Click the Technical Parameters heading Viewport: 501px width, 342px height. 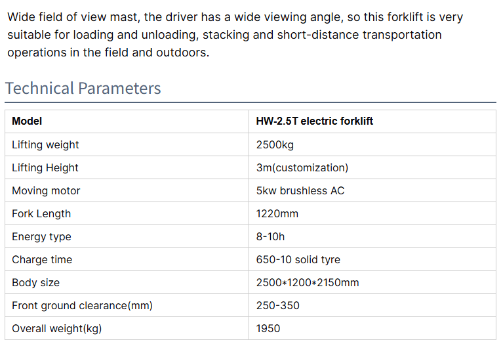(x=83, y=89)
